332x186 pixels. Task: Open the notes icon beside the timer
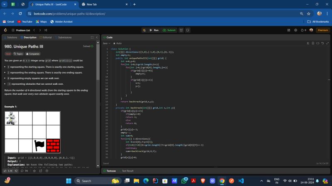pyautogui.click(x=188, y=30)
